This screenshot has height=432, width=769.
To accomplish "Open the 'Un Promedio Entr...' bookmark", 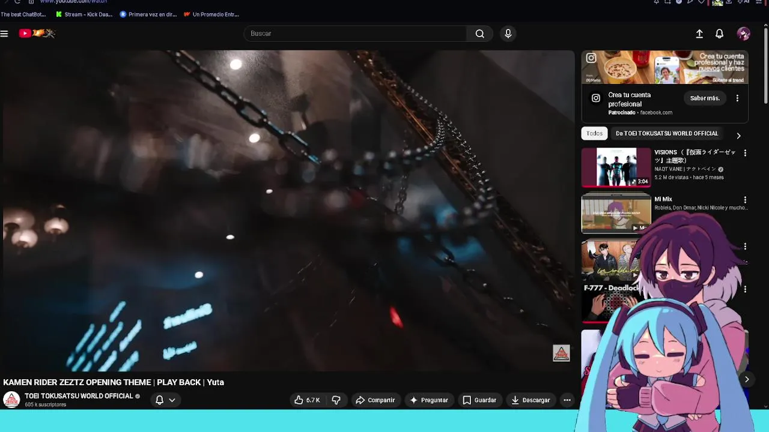I will coord(211,14).
